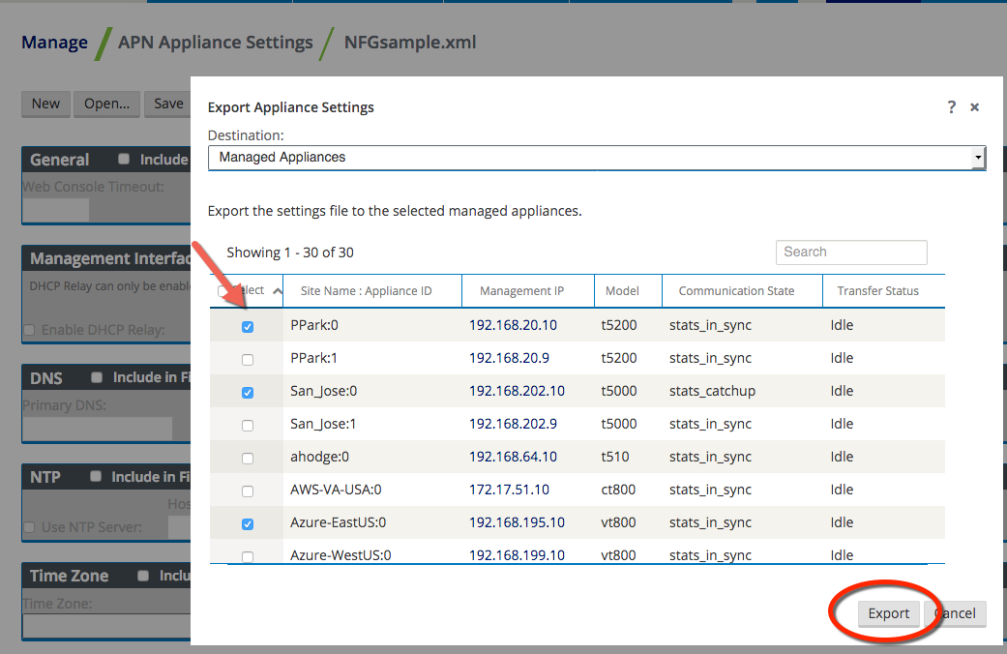
Task: Check the AWS-VA-USA:0 appliance checkbox
Action: pos(248,491)
